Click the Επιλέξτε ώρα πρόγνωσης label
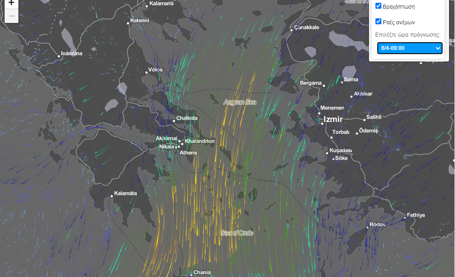 (408, 35)
